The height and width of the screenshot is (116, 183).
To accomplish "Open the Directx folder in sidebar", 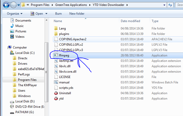I will (23, 58).
